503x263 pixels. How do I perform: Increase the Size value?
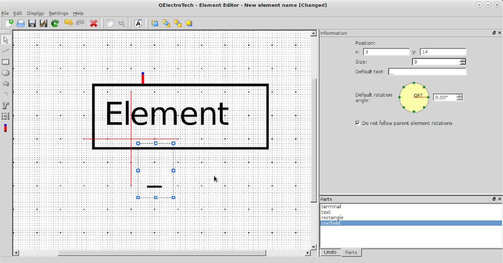(x=463, y=60)
